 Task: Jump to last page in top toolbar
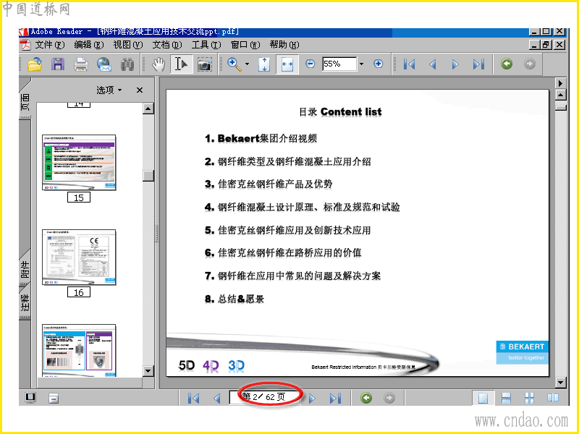click(478, 64)
